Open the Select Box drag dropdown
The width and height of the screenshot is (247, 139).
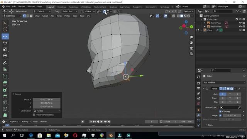coord(70,11)
